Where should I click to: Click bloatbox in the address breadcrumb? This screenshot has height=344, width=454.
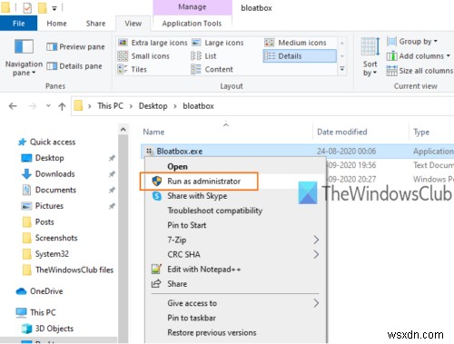click(198, 106)
